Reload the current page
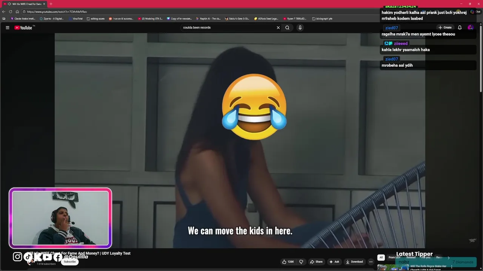 click(11, 12)
